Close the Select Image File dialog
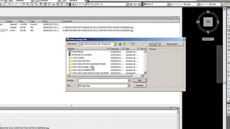The width and height of the screenshot is (230, 129). click(x=184, y=39)
